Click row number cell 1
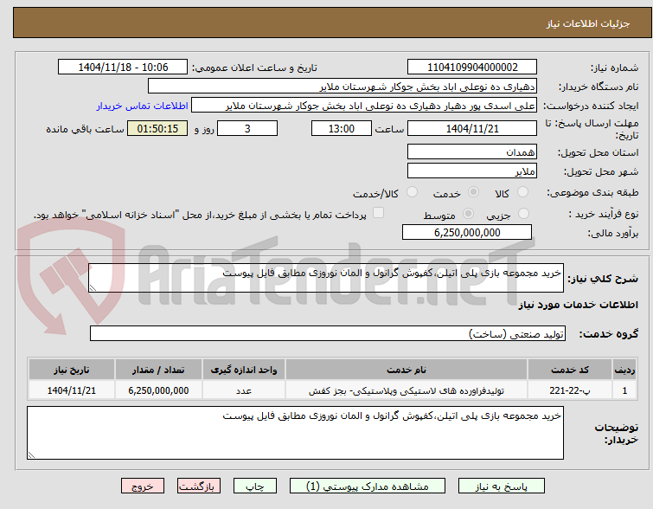 coord(624,390)
